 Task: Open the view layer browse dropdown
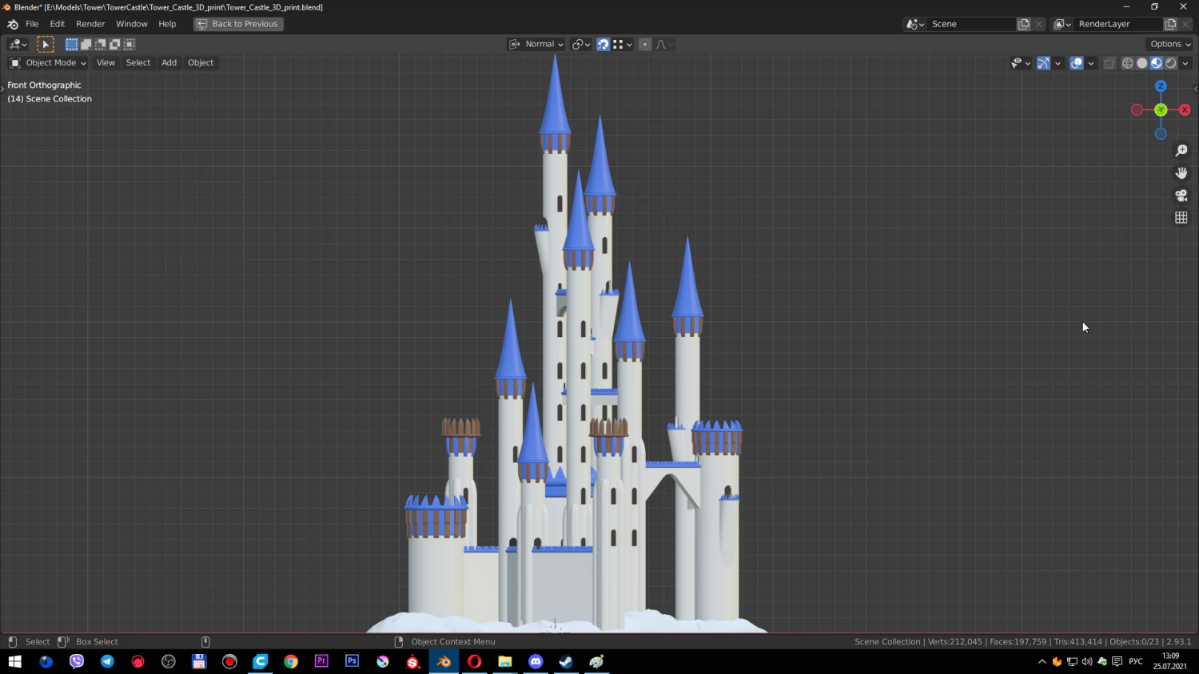click(x=1062, y=24)
